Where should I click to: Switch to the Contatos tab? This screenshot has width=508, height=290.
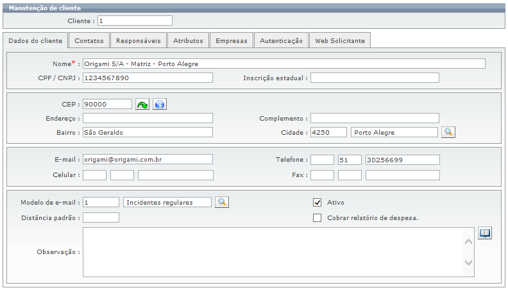click(89, 40)
